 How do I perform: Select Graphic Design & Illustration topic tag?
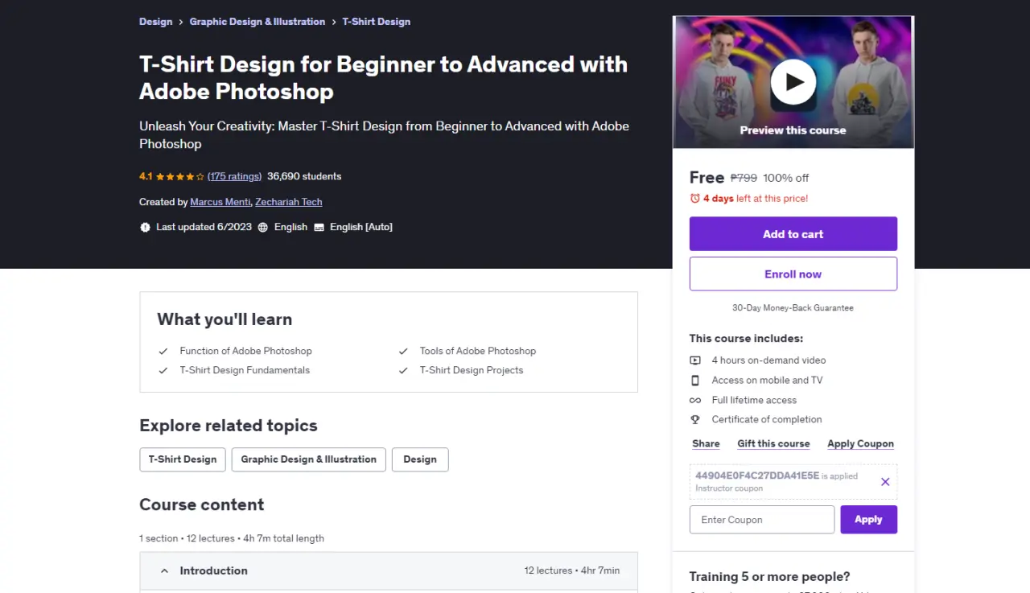(x=309, y=459)
